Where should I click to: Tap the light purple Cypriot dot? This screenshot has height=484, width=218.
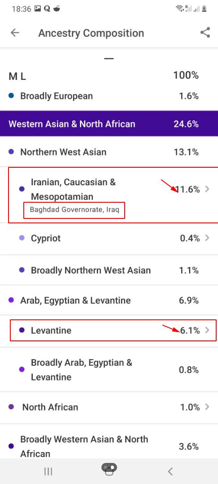click(22, 238)
